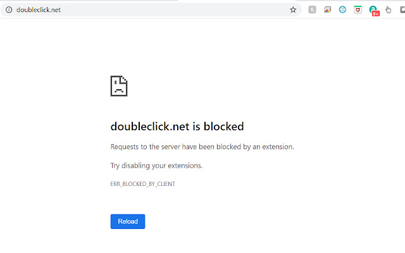Click the Reload button

point(128,221)
